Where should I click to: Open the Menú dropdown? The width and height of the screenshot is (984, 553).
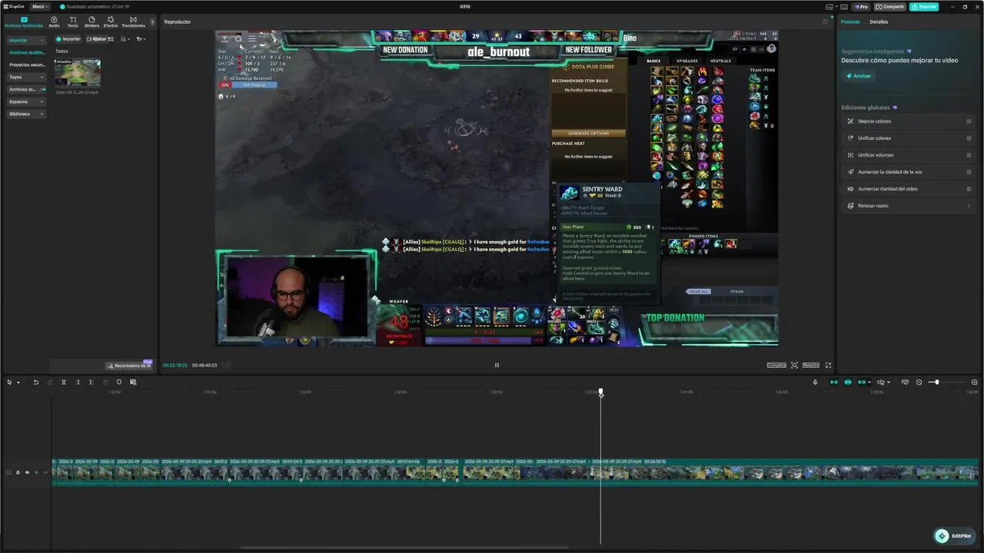40,6
